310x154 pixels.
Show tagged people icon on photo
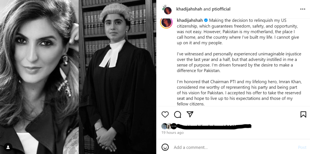click(x=8, y=147)
